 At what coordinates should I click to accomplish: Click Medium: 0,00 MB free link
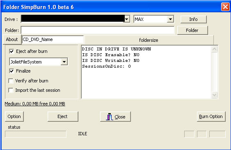click(35, 104)
